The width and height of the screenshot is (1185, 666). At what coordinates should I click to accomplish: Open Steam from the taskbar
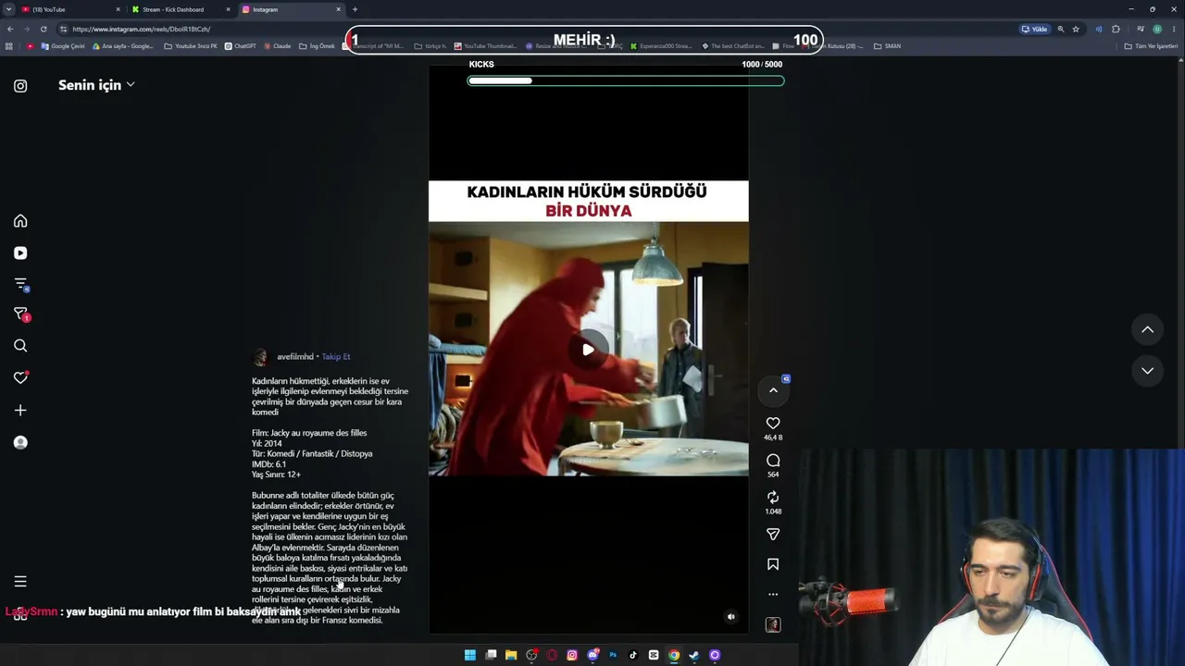(694, 655)
